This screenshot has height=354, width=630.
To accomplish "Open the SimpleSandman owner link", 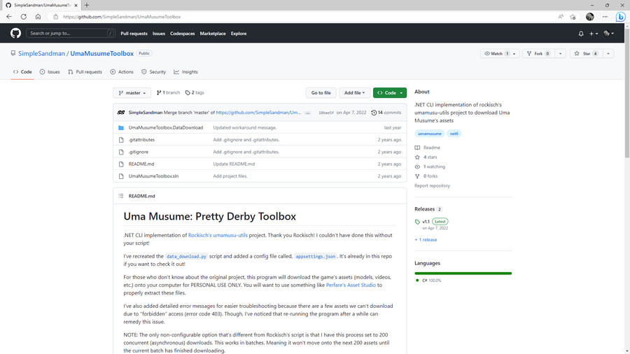I will [x=41, y=53].
